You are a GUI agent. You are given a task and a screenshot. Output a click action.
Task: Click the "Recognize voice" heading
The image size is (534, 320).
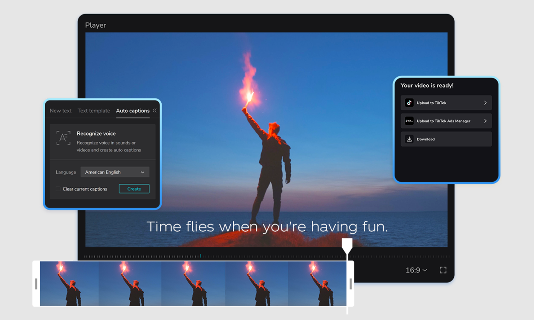click(96, 133)
